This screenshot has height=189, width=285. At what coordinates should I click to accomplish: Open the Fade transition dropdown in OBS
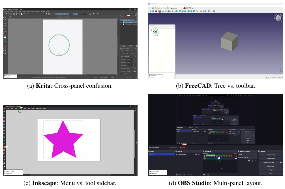248,154
